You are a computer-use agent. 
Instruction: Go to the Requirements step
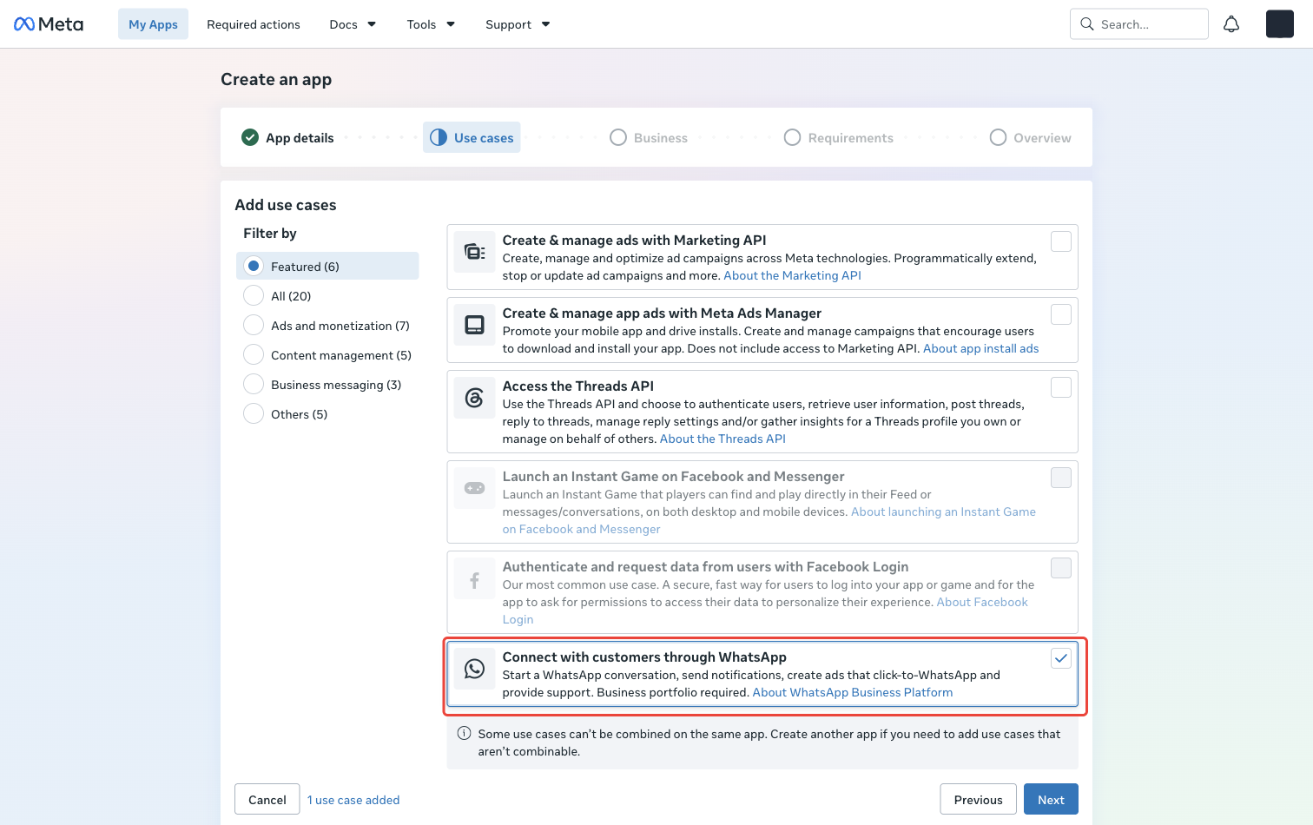point(838,137)
